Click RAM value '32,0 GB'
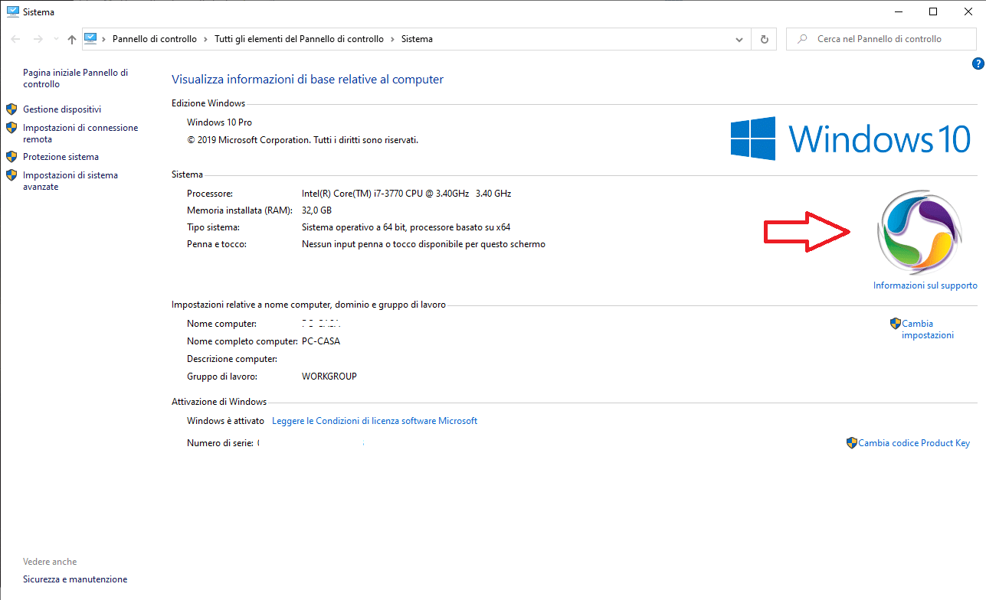This screenshot has width=986, height=600. click(316, 210)
